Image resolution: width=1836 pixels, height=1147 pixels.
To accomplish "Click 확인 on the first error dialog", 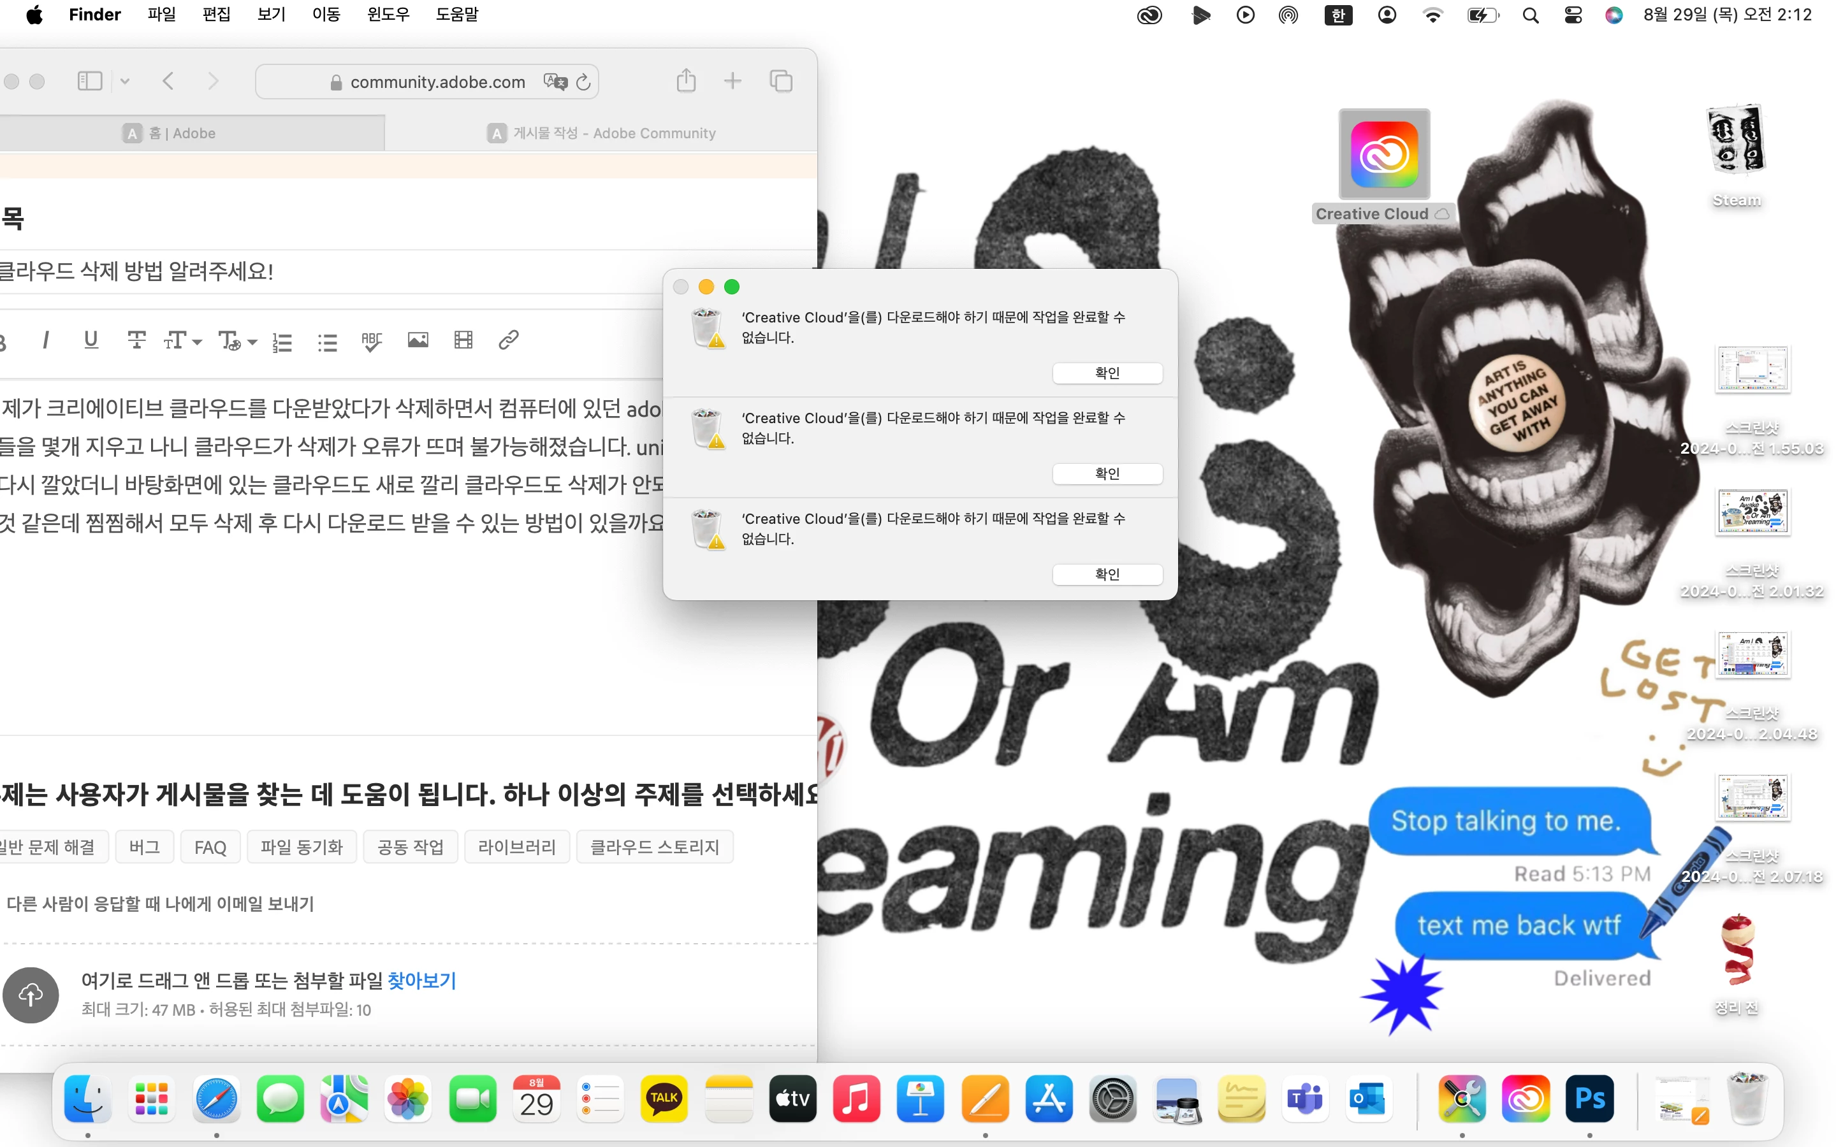I will [1107, 373].
